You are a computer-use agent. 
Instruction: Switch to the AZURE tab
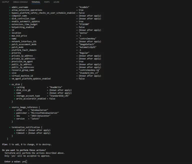tap(56, 2)
